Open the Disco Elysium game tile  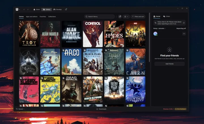(93, 90)
